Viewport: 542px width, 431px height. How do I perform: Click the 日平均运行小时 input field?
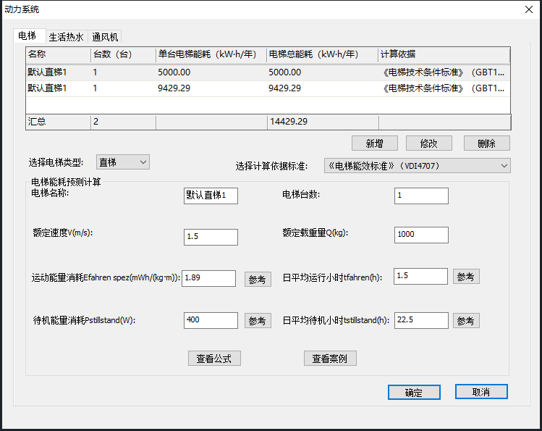click(x=420, y=277)
